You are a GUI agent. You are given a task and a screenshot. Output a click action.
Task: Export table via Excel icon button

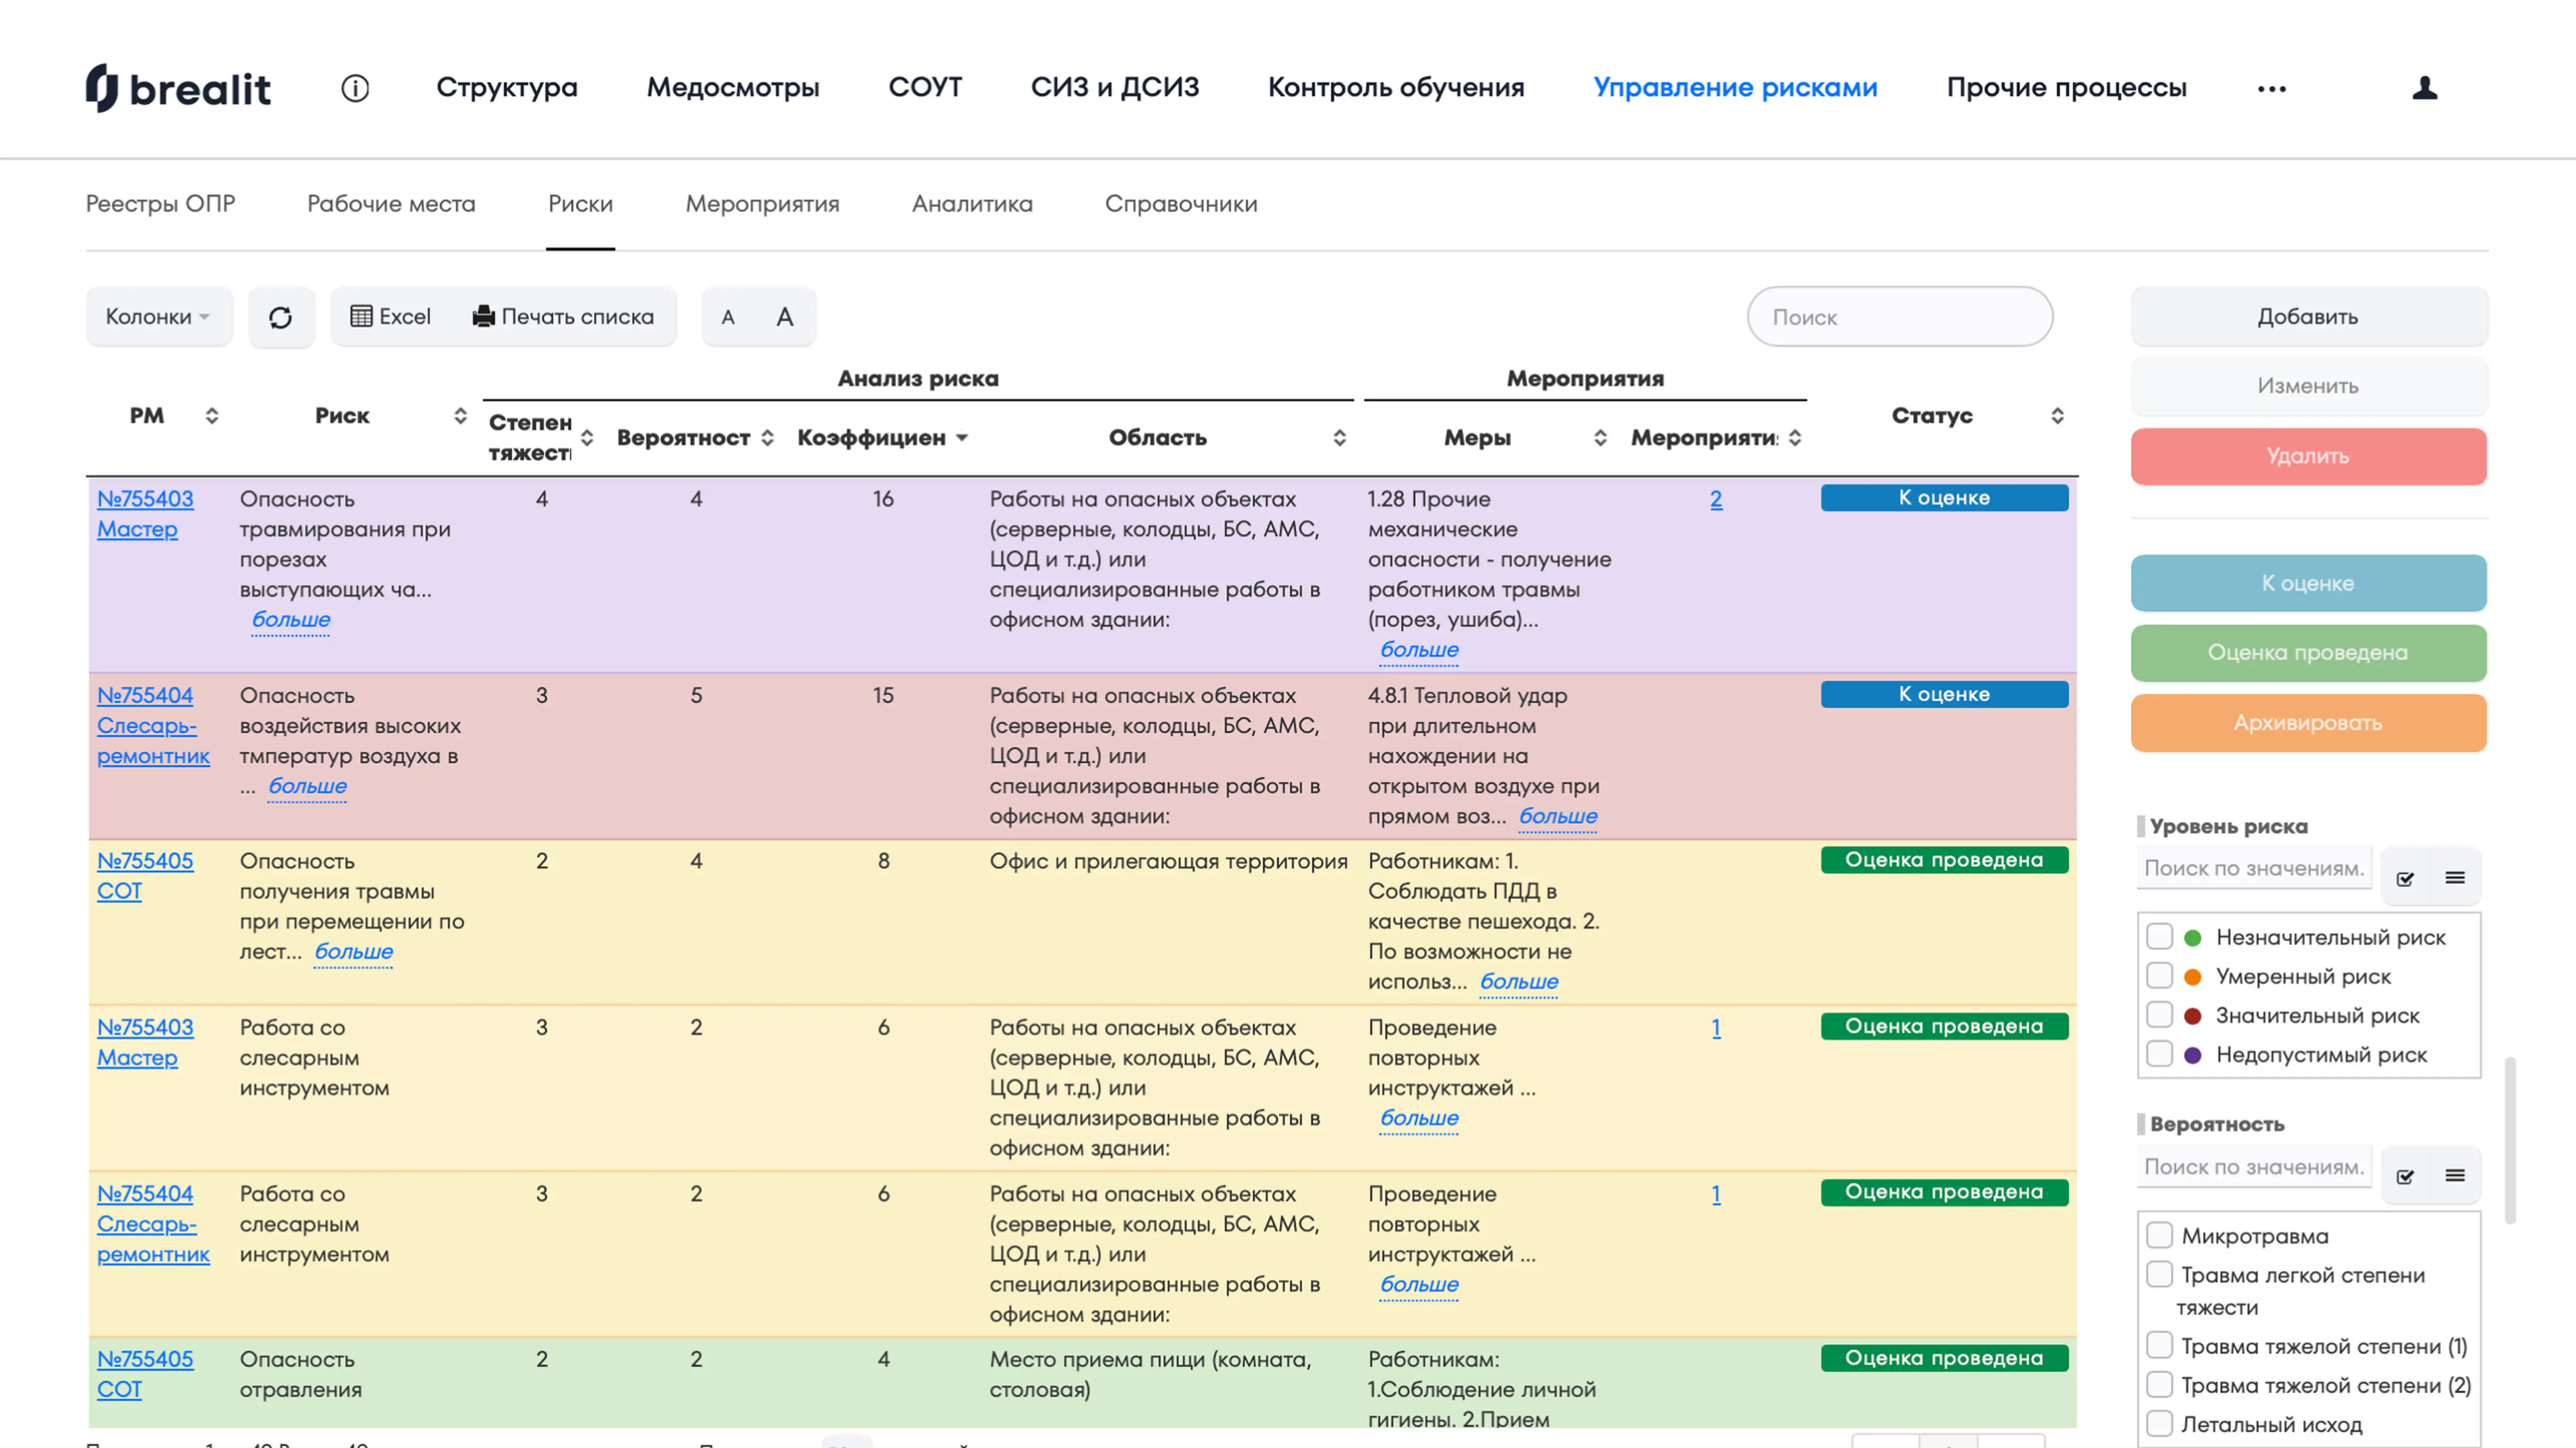tap(390, 317)
